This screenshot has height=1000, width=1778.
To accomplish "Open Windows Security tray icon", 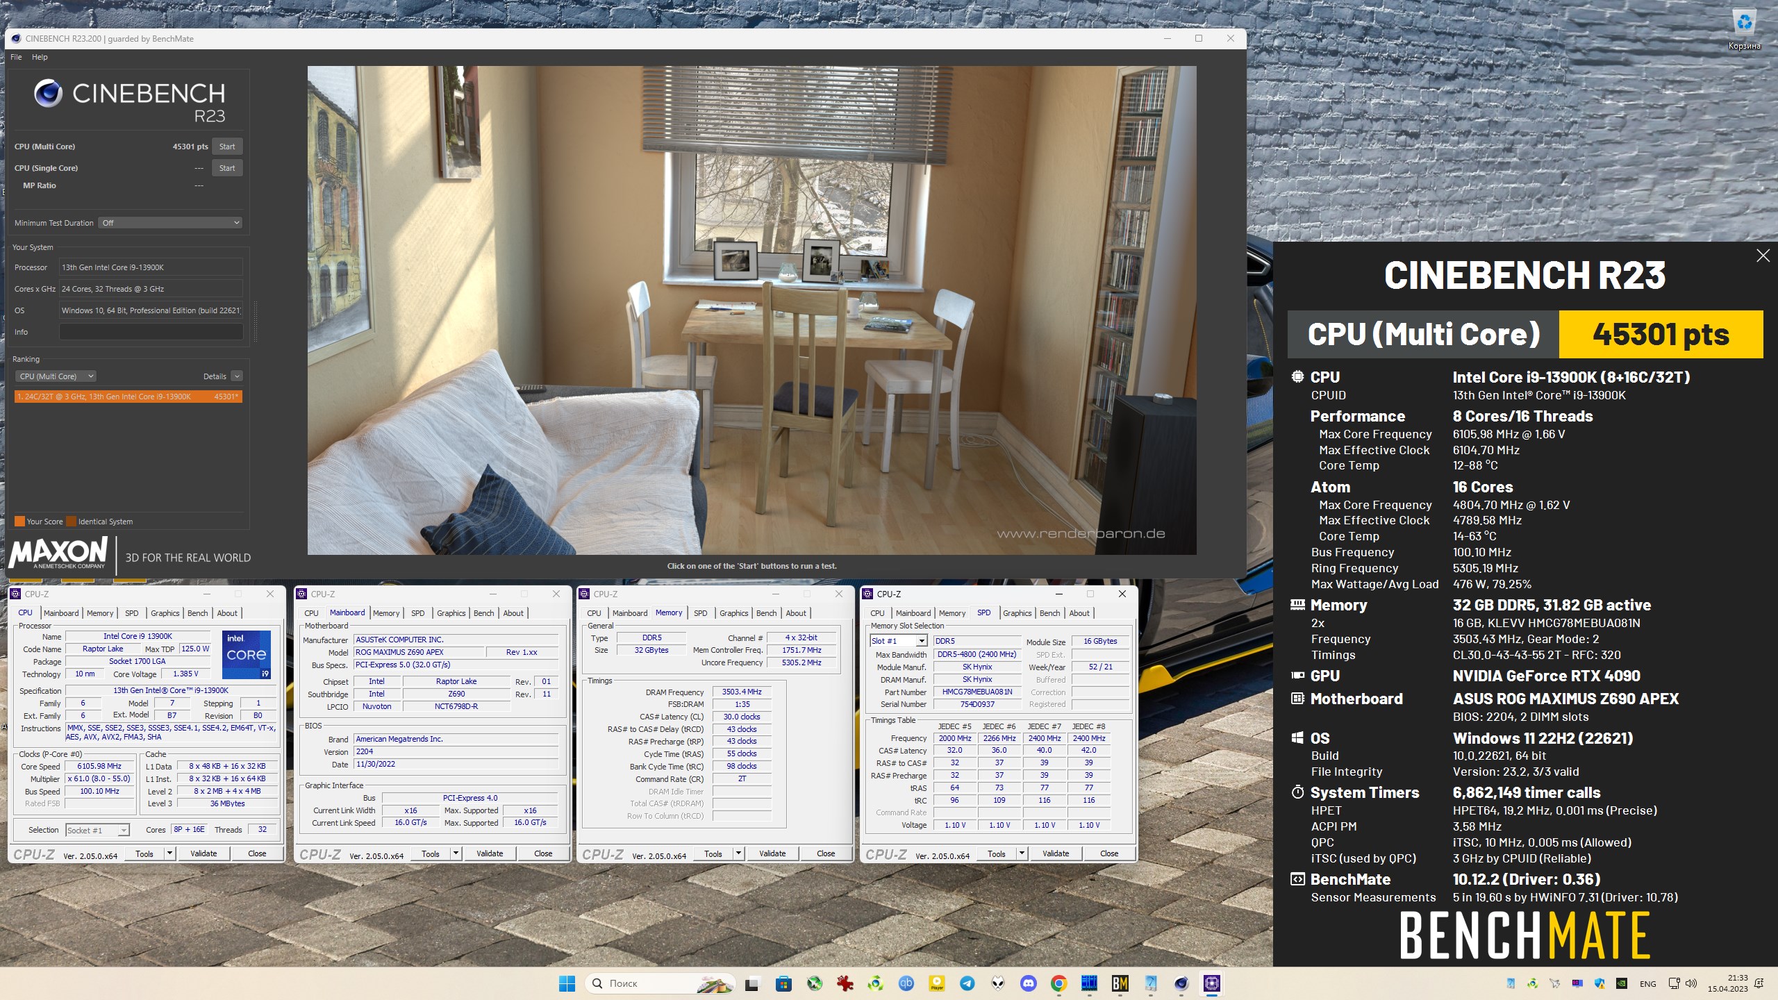I will click(x=1600, y=983).
